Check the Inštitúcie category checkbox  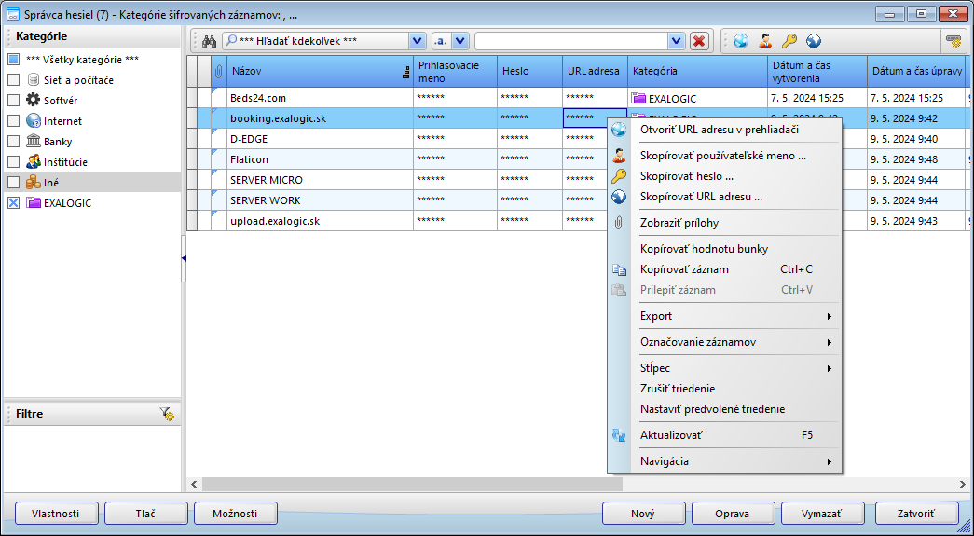pos(14,161)
